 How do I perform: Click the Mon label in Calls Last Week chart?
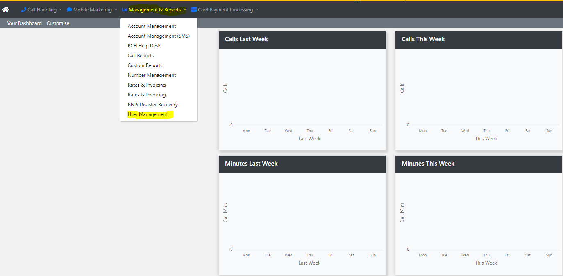[x=246, y=131]
